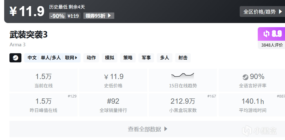Click the 8.9 score badge
Screen dimensions: 285x140
pos(271,34)
